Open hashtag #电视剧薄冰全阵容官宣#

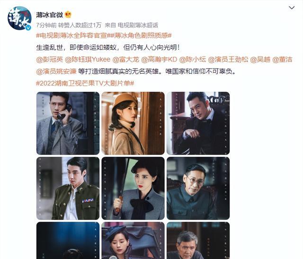(73, 35)
